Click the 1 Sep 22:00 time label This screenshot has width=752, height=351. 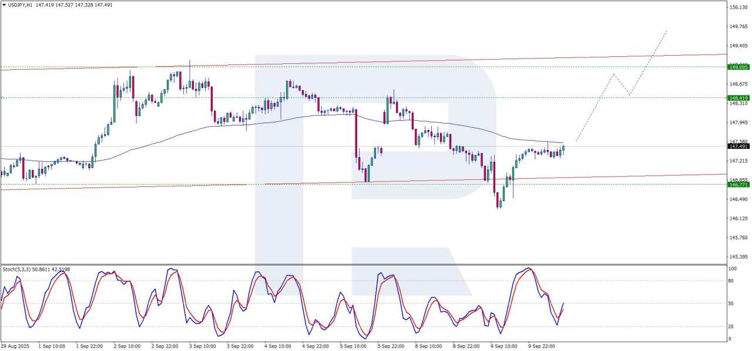point(89,346)
